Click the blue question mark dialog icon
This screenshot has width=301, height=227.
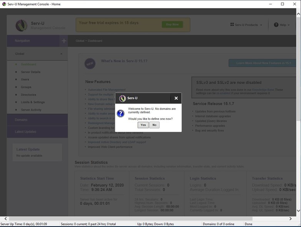pyautogui.click(x=121, y=114)
